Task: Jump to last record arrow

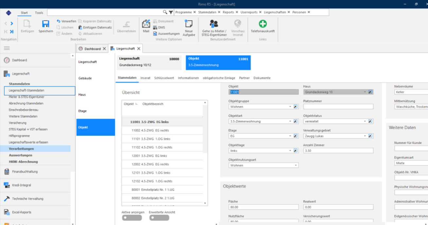Action: (x=12, y=31)
